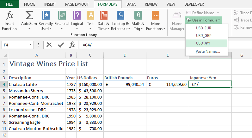Select row 4 header
Image resolution: width=252 pixels, height=138 pixels.
[x=4, y=84]
